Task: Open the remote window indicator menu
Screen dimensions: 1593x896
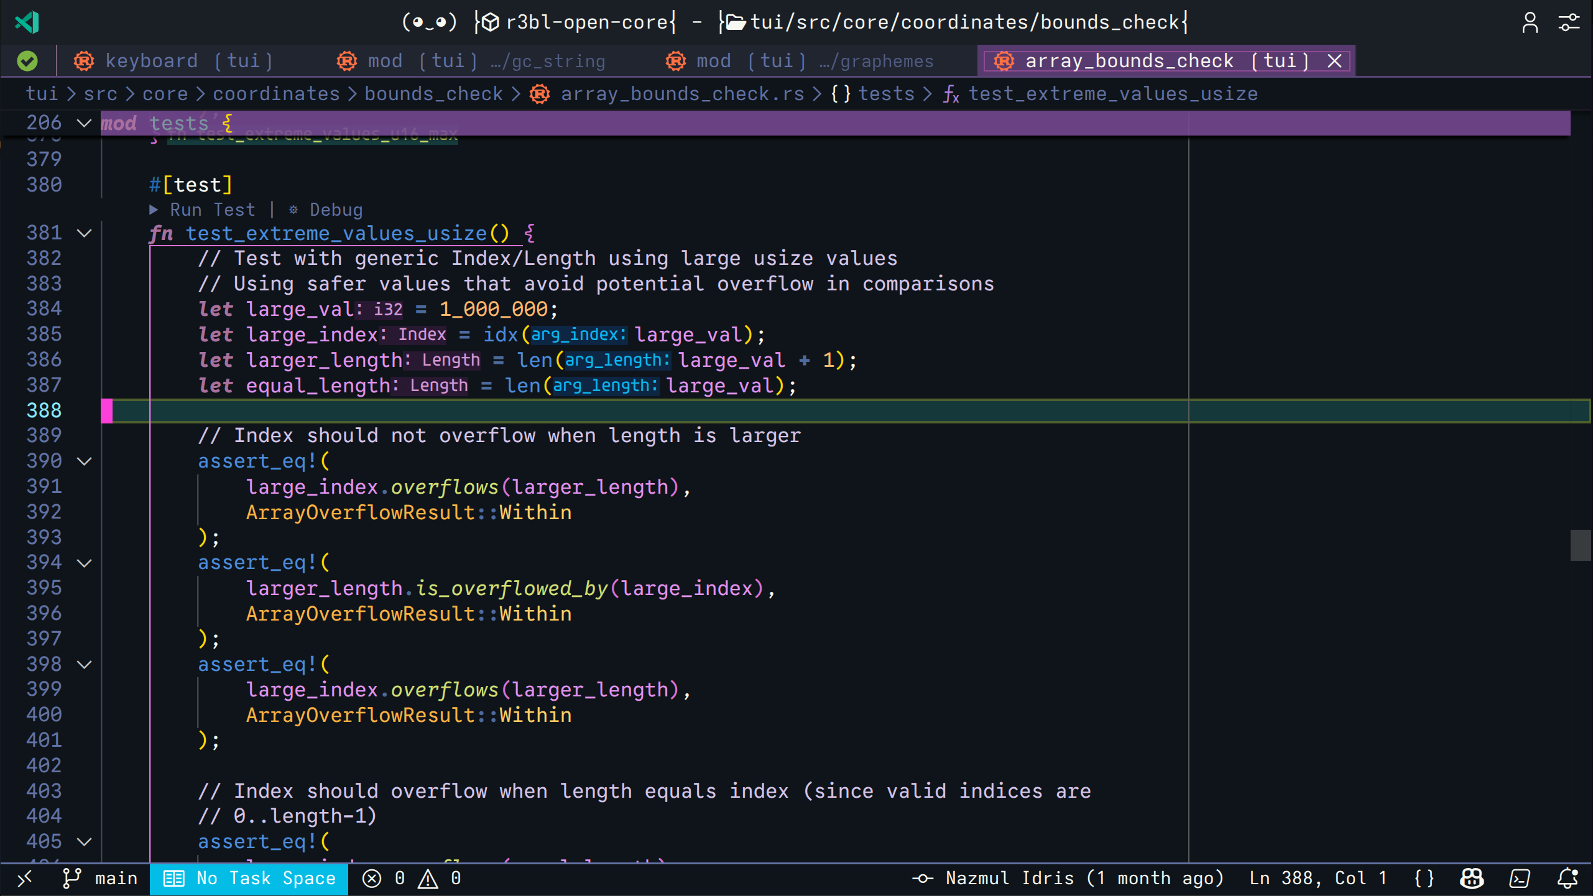Action: pos(24,878)
